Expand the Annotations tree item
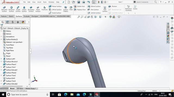 1,37
